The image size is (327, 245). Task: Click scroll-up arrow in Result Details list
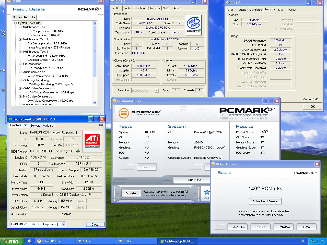(95, 23)
